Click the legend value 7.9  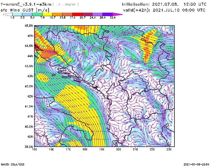(42, 17)
